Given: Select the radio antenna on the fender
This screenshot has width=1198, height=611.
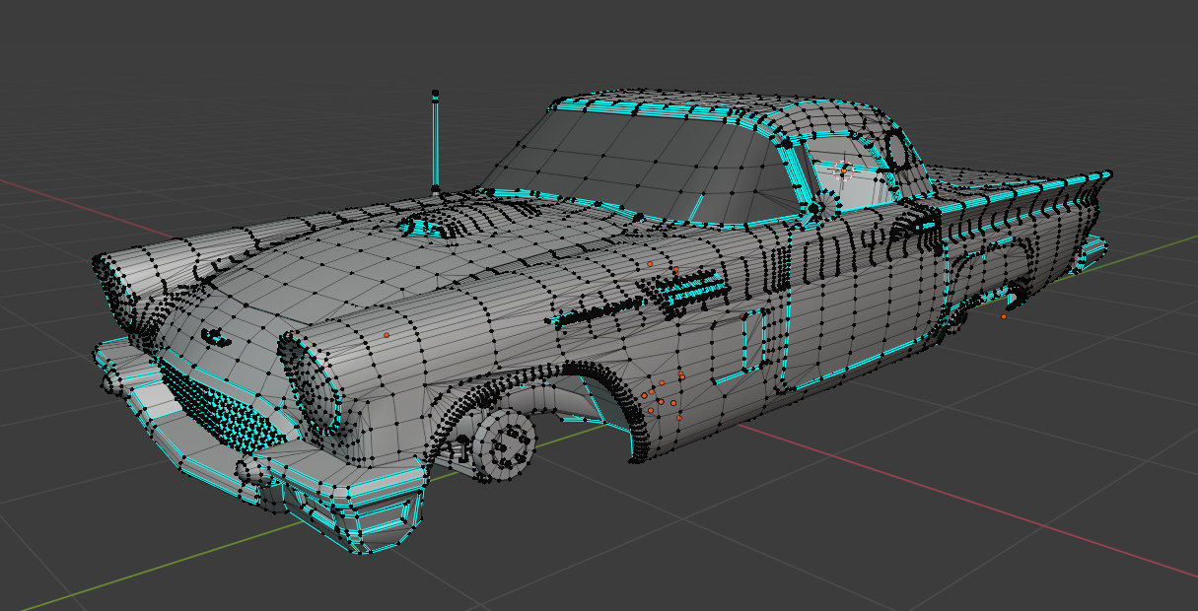Looking at the screenshot, I should pos(435,141).
